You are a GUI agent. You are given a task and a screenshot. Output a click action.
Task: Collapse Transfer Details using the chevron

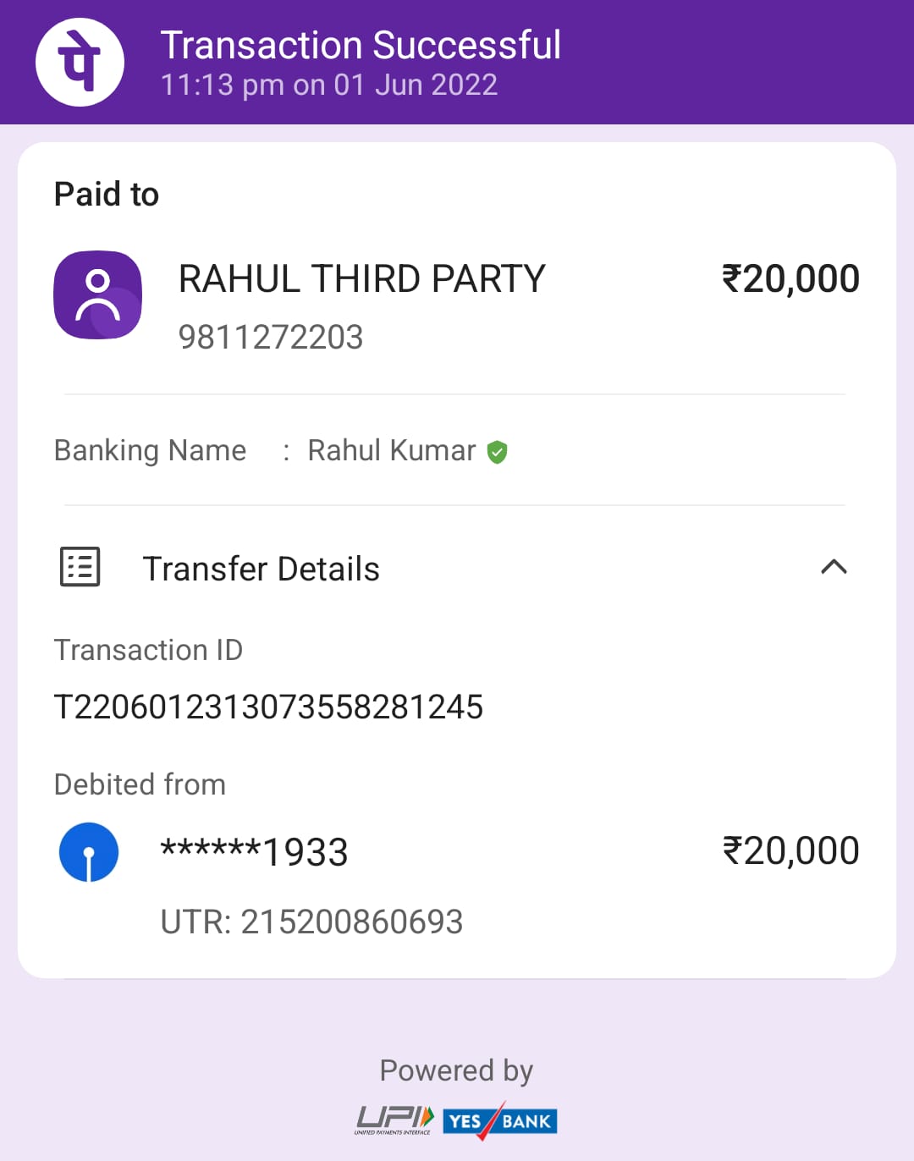pos(834,567)
